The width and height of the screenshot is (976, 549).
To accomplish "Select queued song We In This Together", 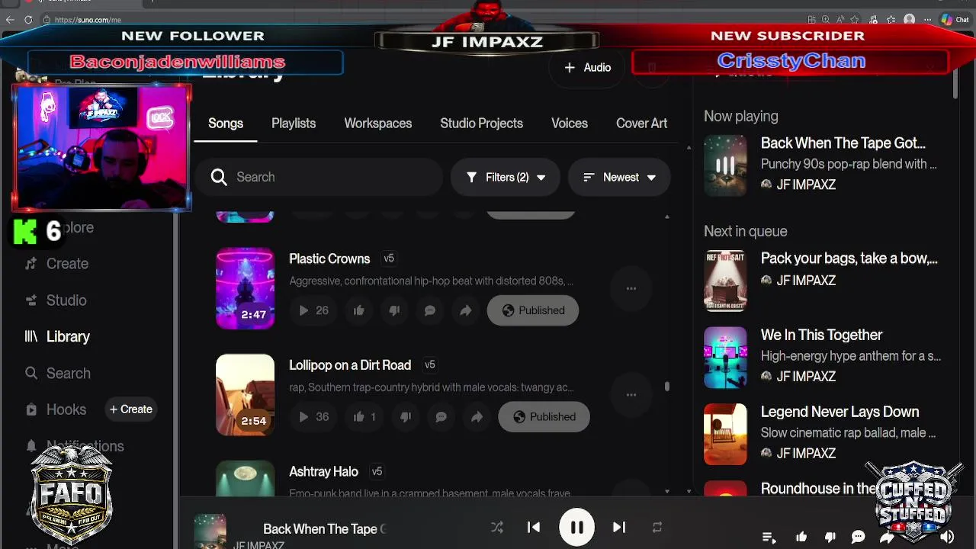I will click(821, 335).
